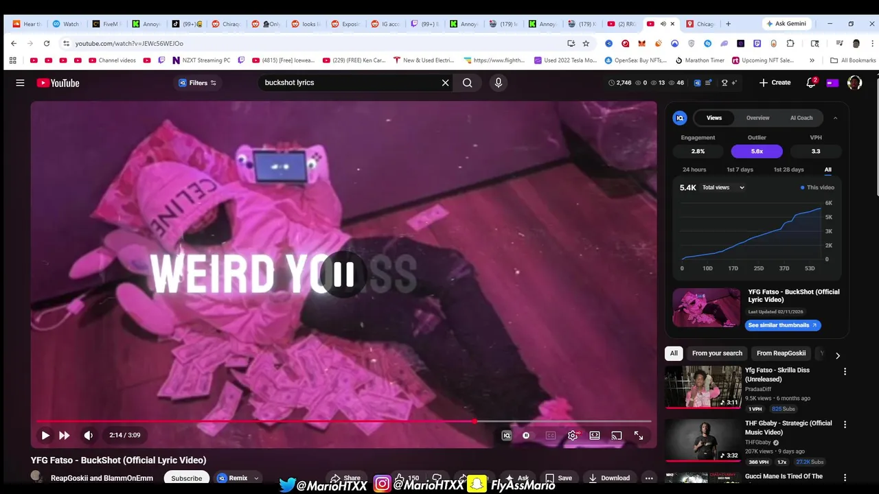
Task: Bookmark this page with the star icon
Action: coord(586,43)
